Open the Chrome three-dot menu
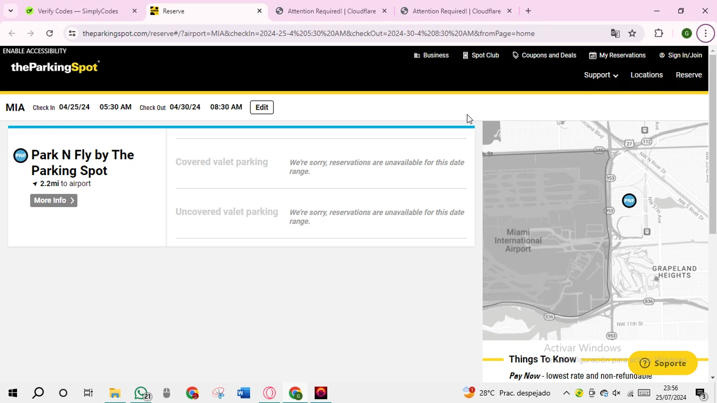The width and height of the screenshot is (717, 403). click(x=706, y=33)
